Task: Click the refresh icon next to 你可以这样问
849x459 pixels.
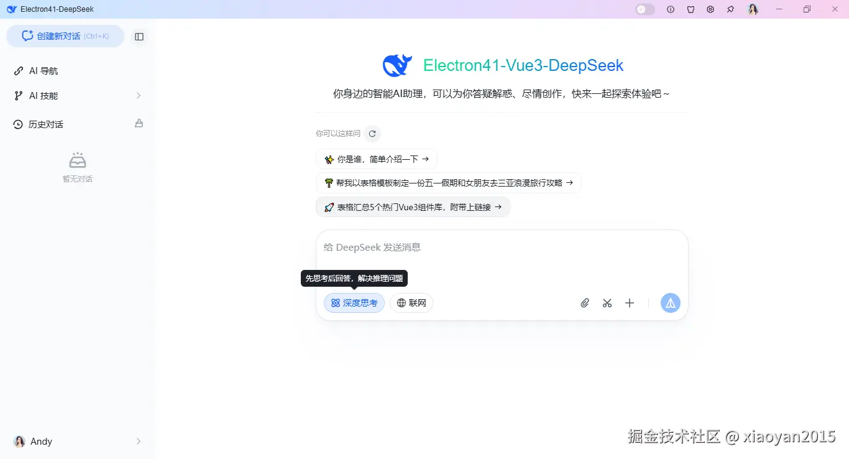Action: pos(372,133)
